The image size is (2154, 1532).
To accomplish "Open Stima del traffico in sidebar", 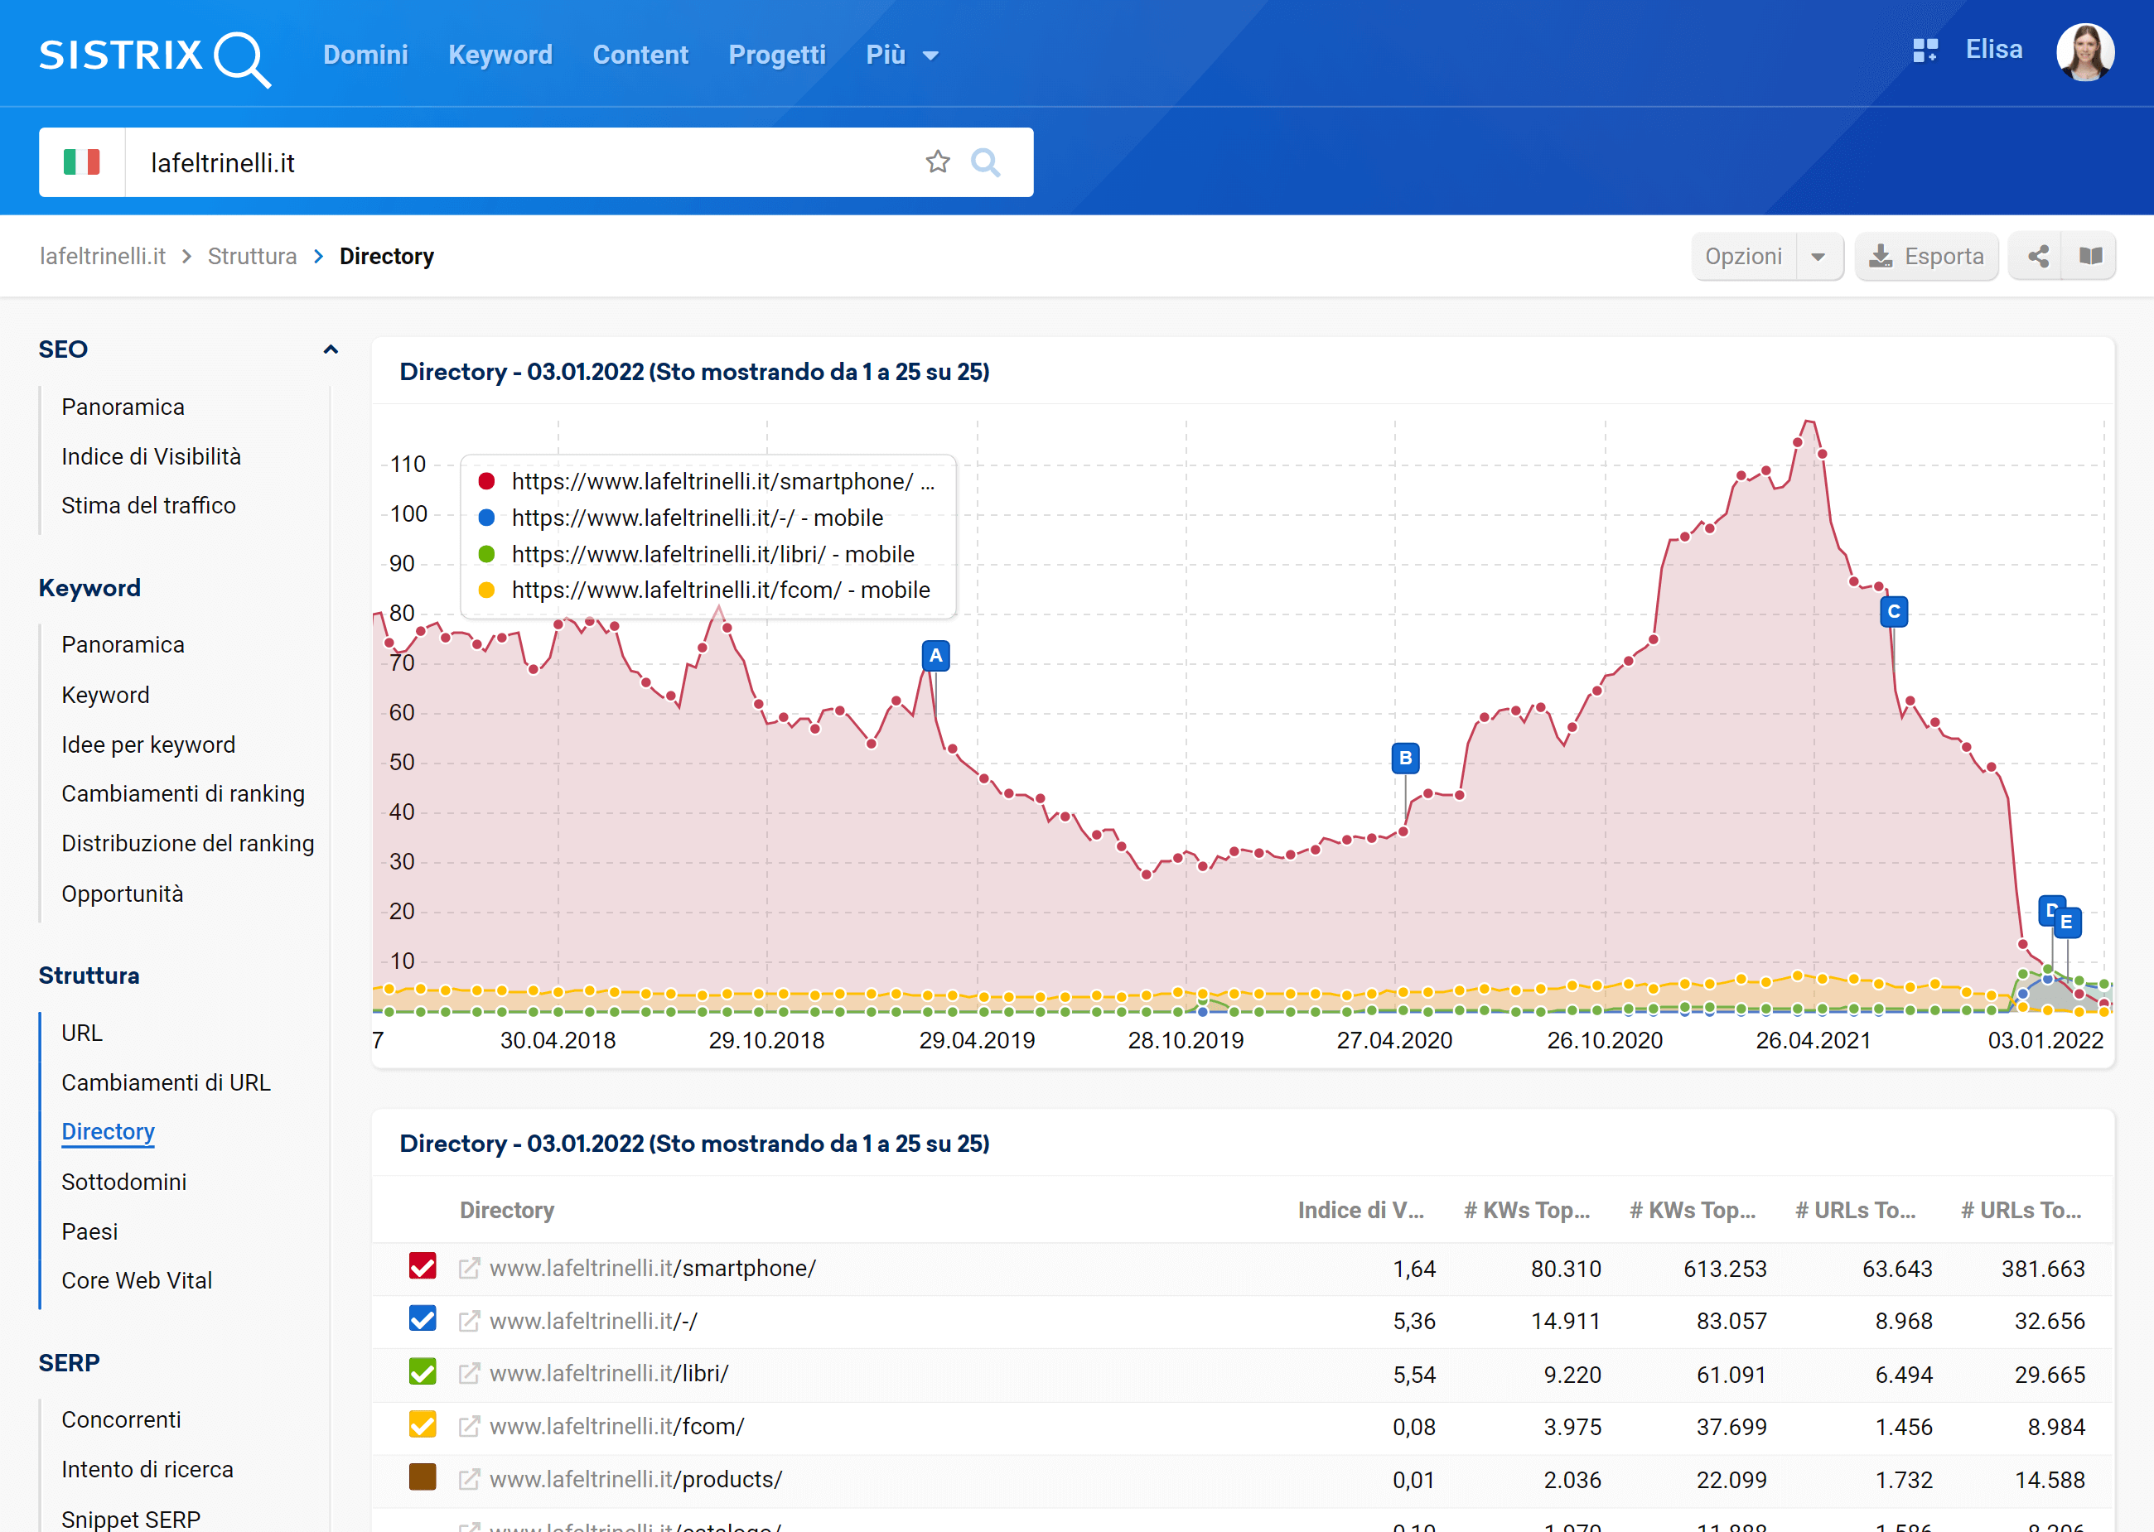I will (148, 506).
